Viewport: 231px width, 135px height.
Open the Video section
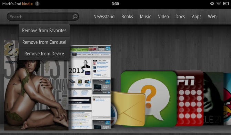tap(163, 16)
